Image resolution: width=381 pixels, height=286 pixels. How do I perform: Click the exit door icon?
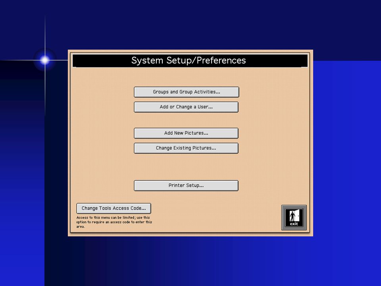pos(294,218)
